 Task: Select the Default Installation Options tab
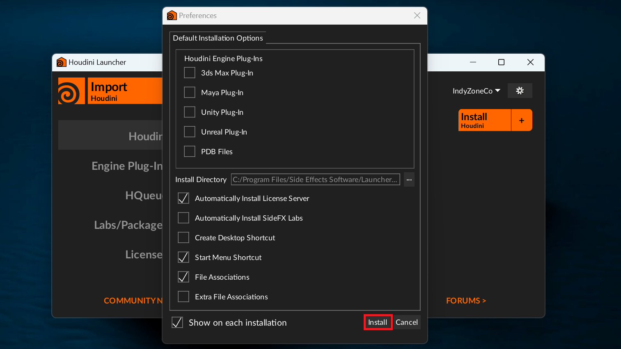click(218, 38)
